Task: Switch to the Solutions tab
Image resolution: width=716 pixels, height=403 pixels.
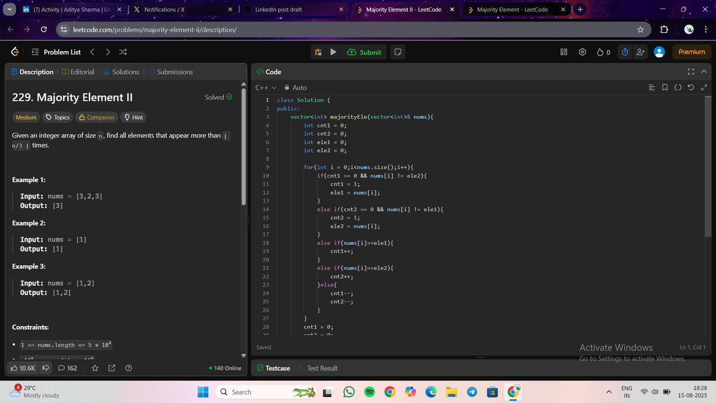Action: pyautogui.click(x=121, y=72)
